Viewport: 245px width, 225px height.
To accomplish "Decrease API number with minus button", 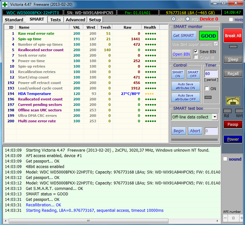I will [x=225, y=218].
